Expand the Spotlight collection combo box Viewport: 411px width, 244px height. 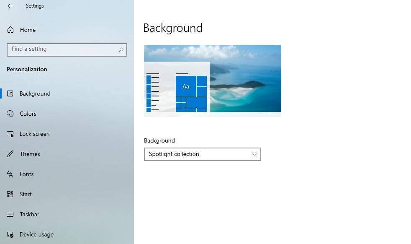coord(202,154)
